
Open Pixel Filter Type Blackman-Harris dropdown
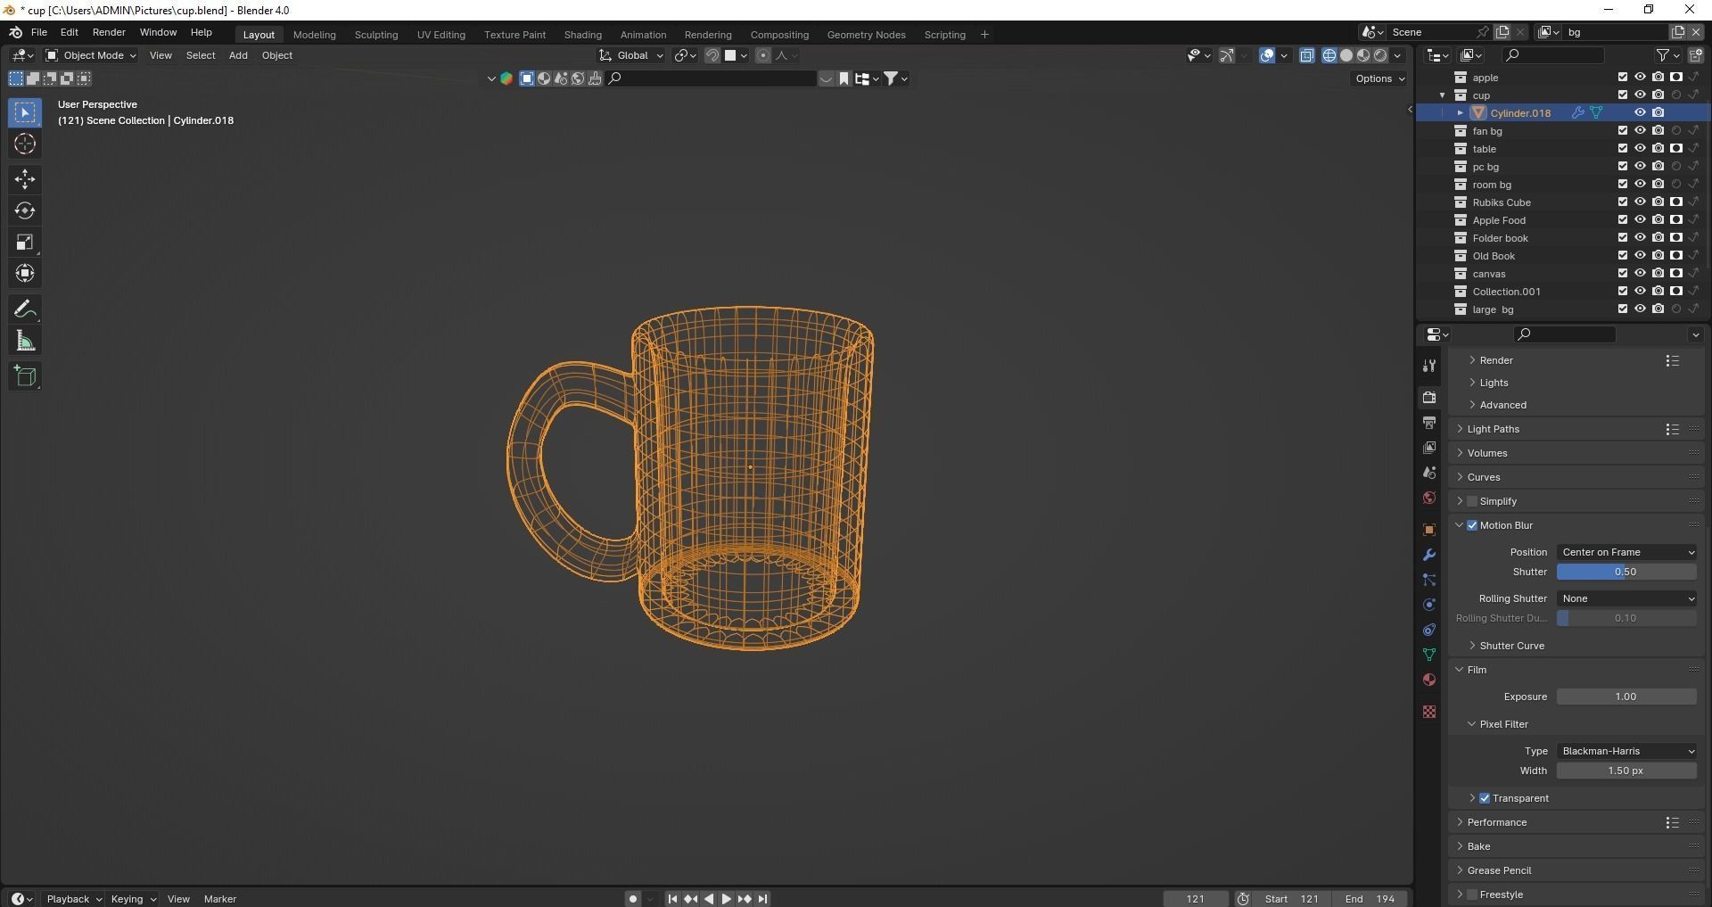tap(1626, 751)
